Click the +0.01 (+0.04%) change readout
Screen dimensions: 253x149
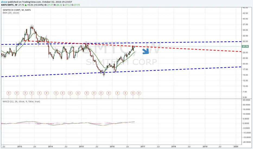point(35,5)
